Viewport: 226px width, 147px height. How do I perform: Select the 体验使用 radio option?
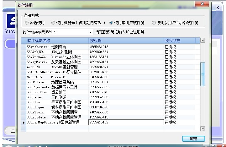click(x=27, y=23)
